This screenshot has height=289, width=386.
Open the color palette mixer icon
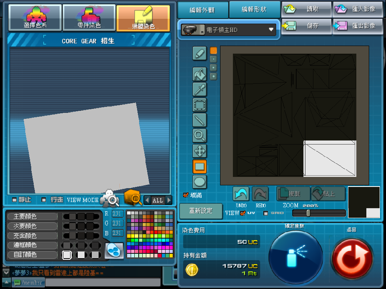point(114,251)
